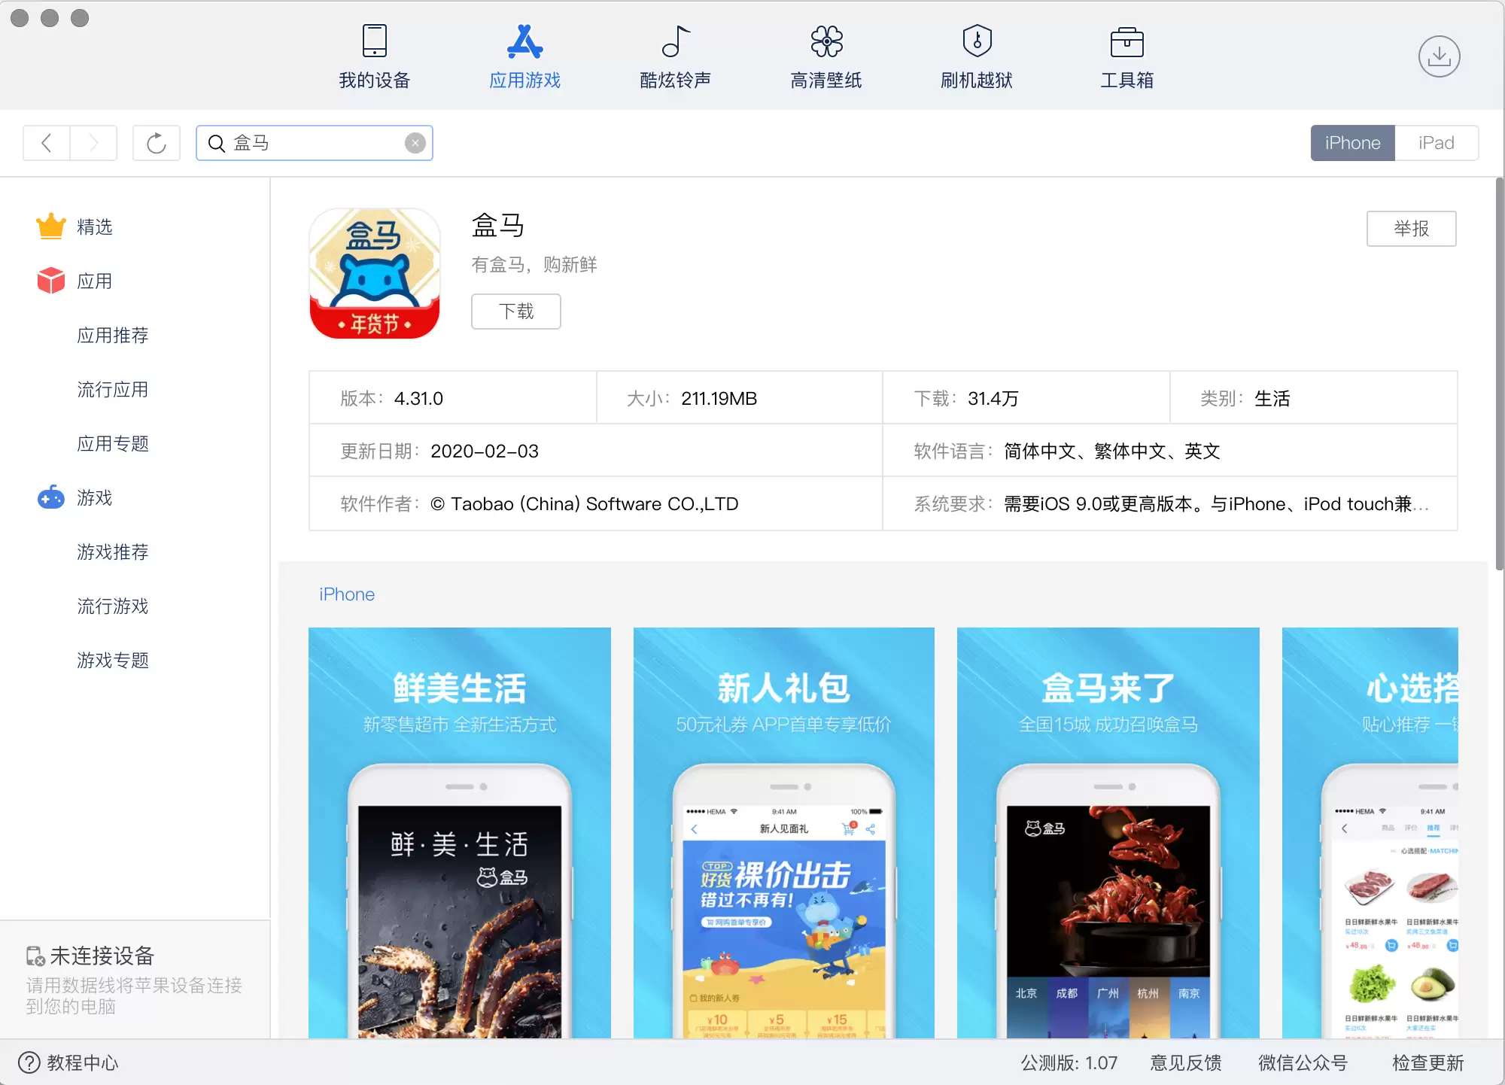Focus the search input field
Screen dimensions: 1505x1085
tap(315, 143)
